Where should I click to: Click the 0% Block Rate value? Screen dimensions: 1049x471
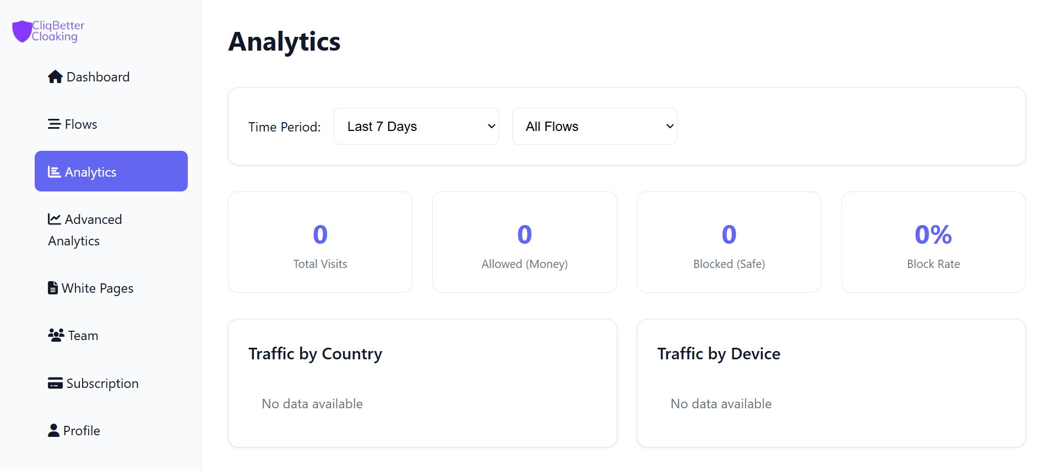click(x=933, y=234)
